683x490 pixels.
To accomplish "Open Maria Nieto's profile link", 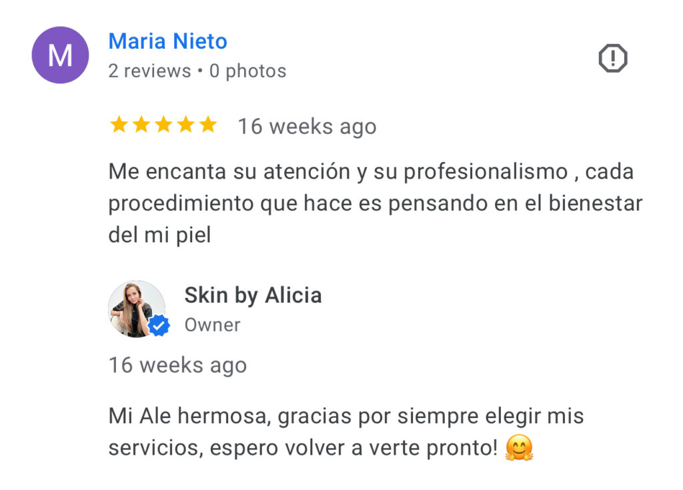I will [167, 41].
